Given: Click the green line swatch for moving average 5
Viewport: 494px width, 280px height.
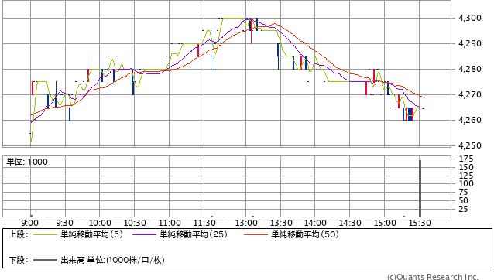Looking at the screenshot, I should click(45, 234).
